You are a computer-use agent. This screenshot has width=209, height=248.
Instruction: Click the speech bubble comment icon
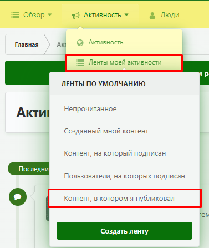(x=18, y=197)
